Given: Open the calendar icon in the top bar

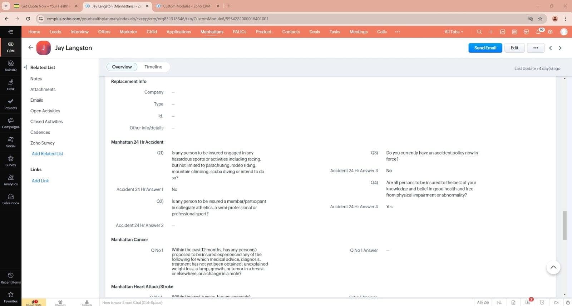Looking at the screenshot, I should point(514,32).
